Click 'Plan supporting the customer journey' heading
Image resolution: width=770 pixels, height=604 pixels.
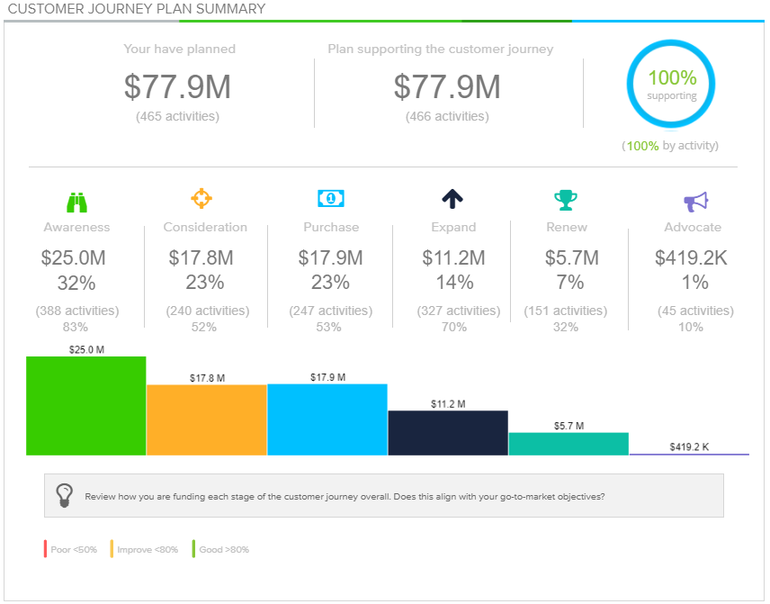(441, 49)
